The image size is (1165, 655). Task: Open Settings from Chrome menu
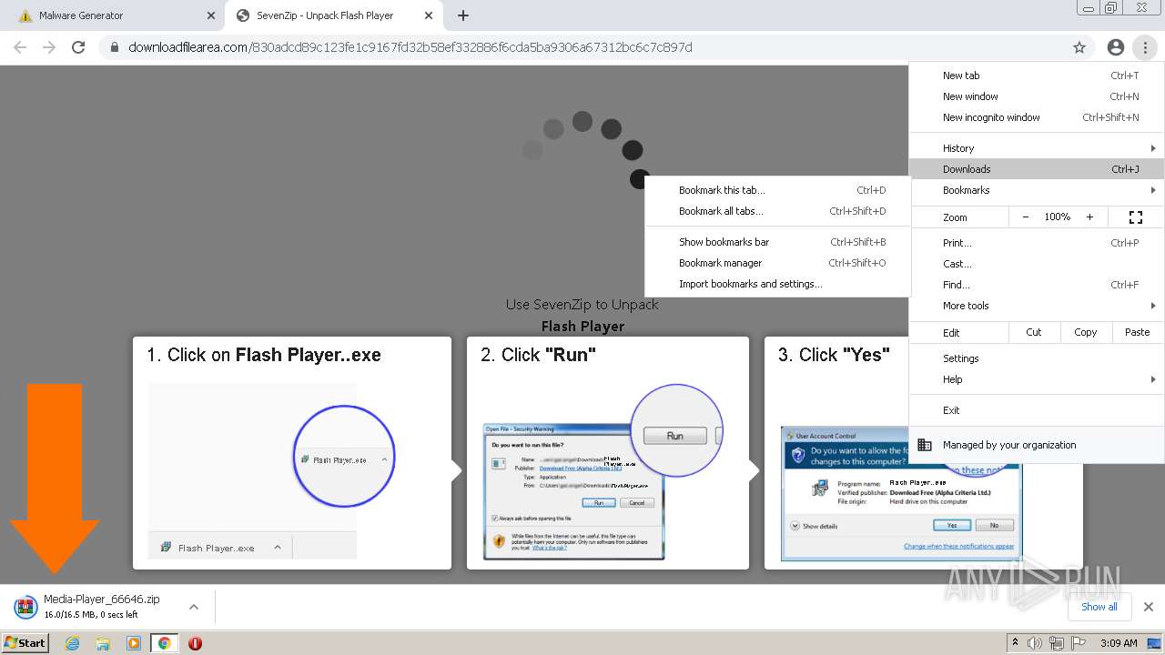(x=1037, y=358)
